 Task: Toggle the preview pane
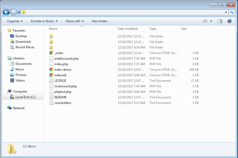pyautogui.click(x=220, y=21)
